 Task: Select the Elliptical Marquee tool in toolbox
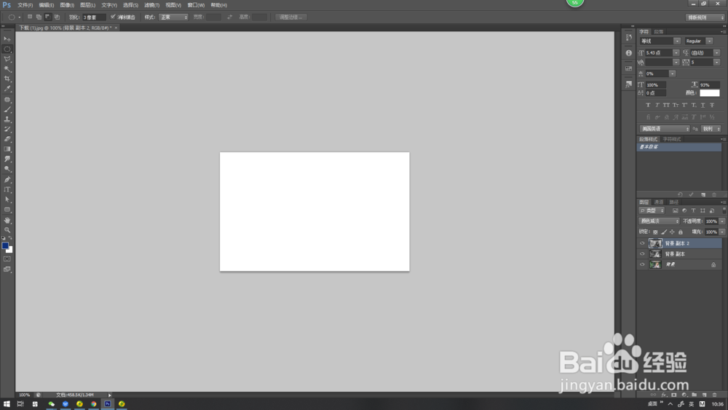[7, 50]
